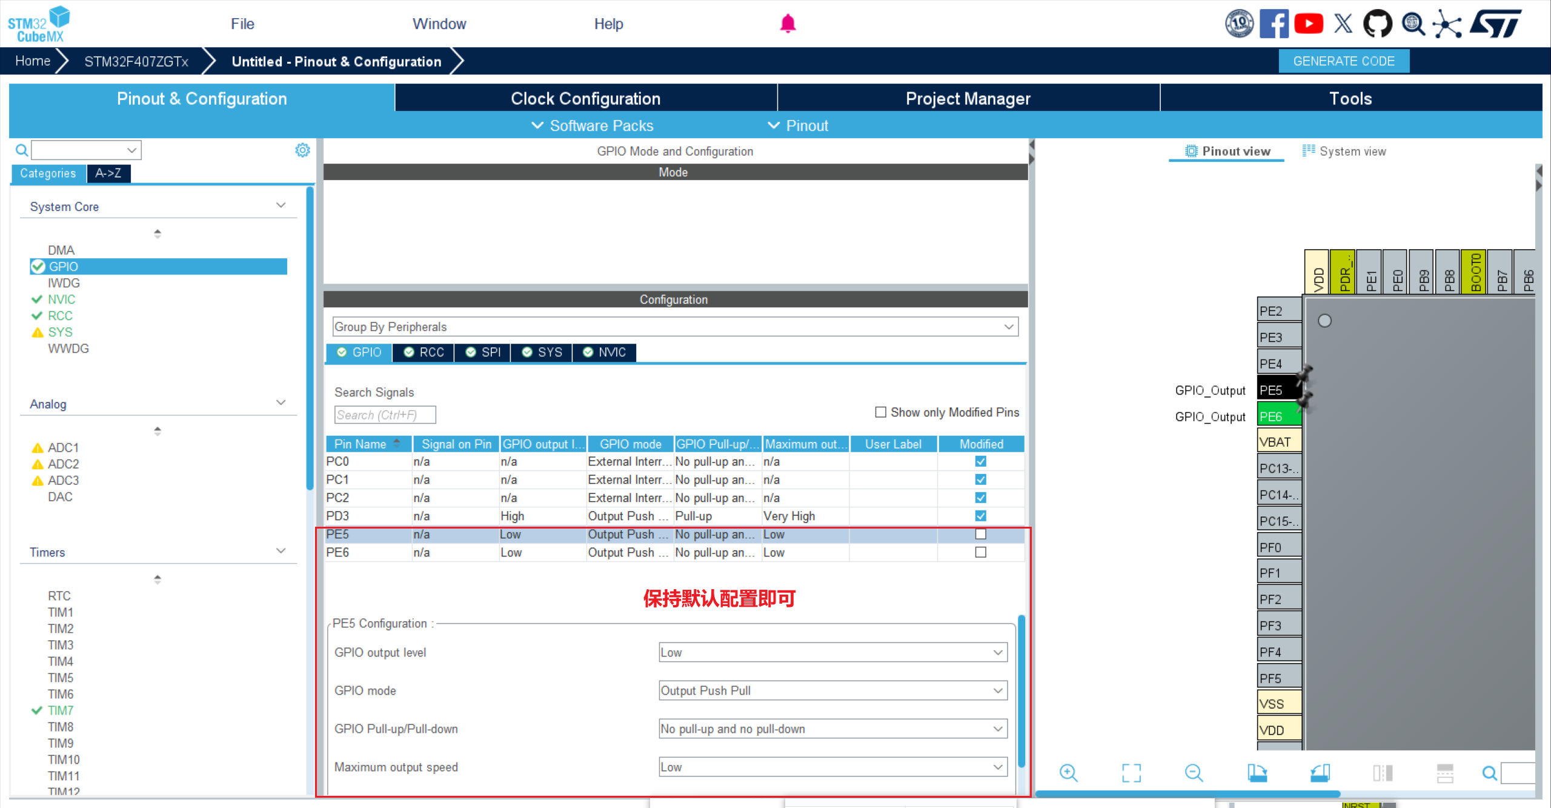Click the notification bell icon

[x=787, y=24]
